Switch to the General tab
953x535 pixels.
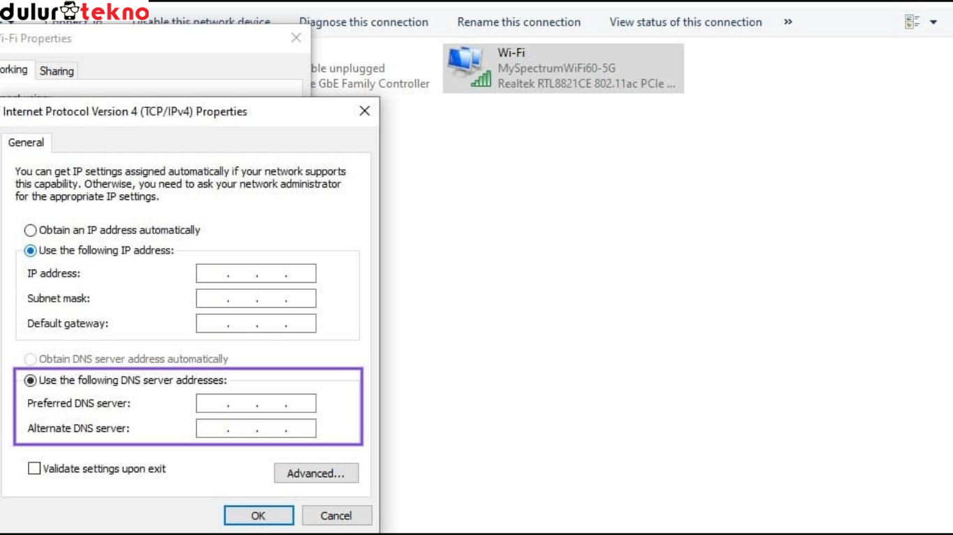[26, 142]
